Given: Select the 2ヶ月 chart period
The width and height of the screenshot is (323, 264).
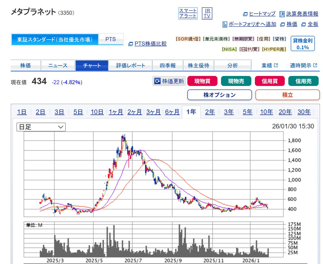Looking at the screenshot, I should pos(135,112).
